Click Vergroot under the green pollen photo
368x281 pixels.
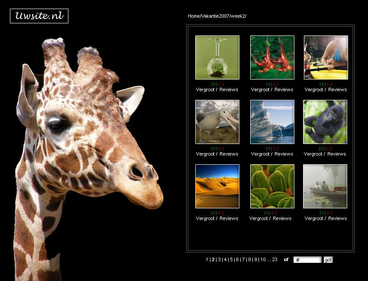[258, 219]
